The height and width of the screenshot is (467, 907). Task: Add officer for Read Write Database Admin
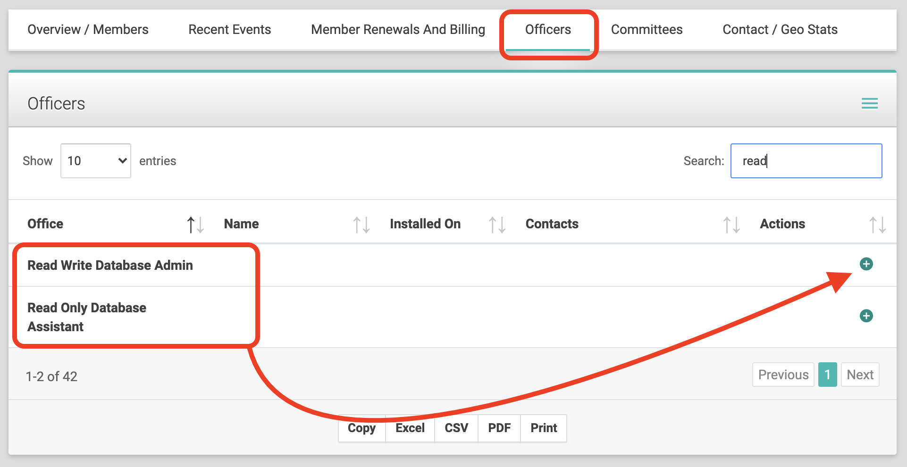866,264
